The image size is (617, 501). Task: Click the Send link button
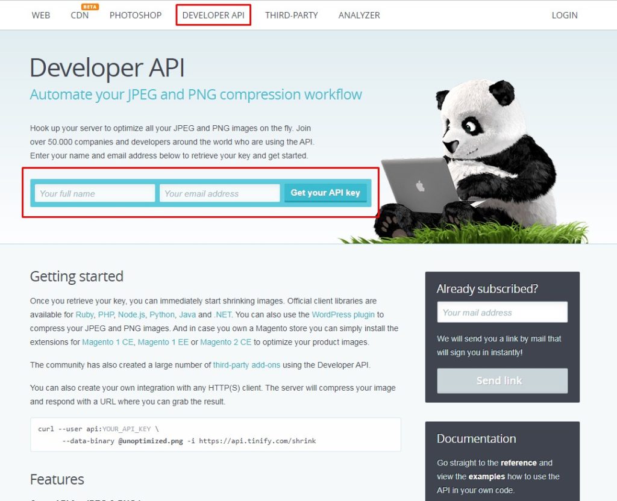pos(502,381)
